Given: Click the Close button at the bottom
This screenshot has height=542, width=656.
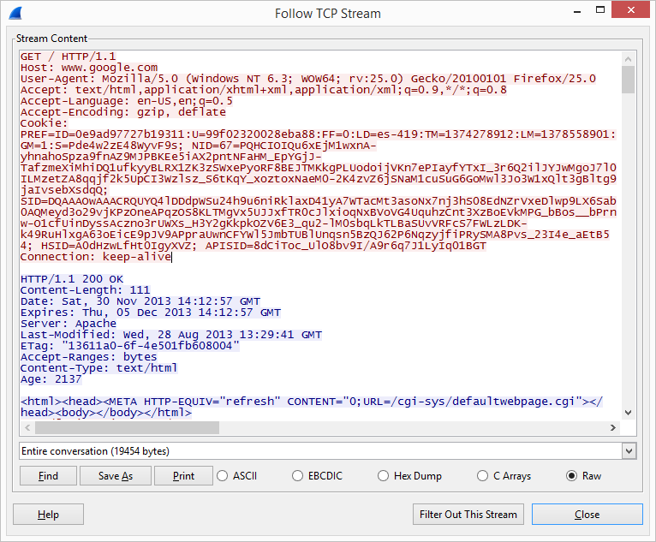Looking at the screenshot, I should point(587,515).
